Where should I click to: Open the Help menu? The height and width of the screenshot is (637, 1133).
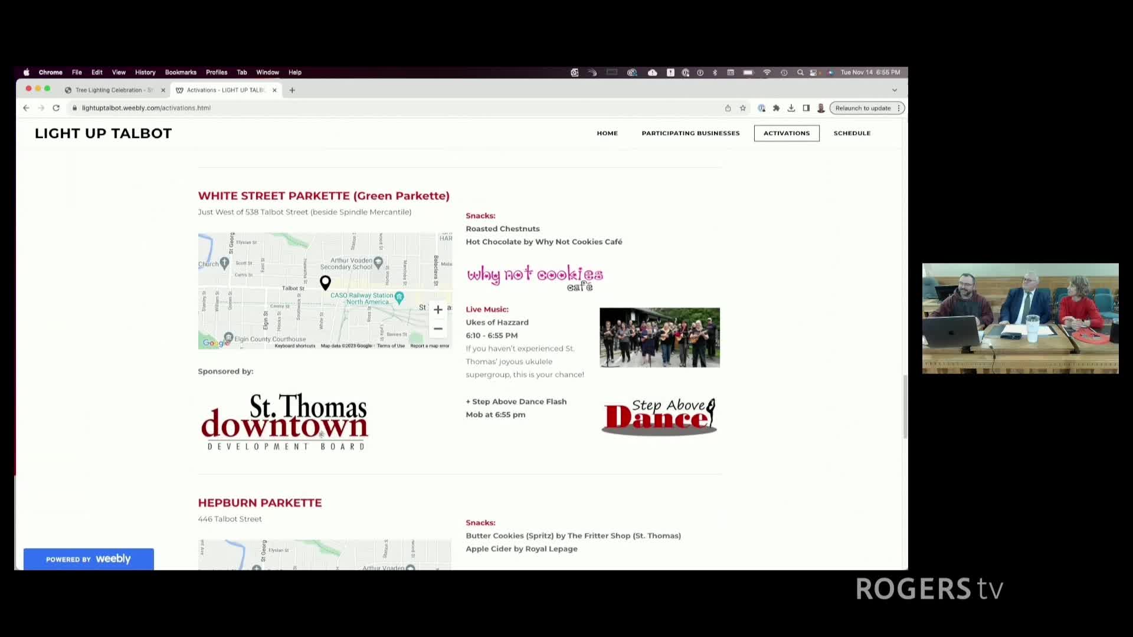[295, 73]
